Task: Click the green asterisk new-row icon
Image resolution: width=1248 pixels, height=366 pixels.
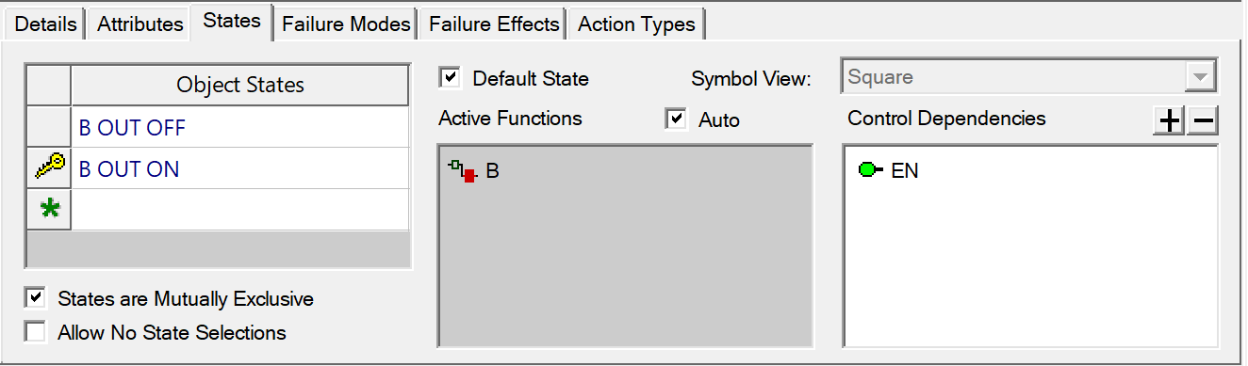Action: coord(49,209)
